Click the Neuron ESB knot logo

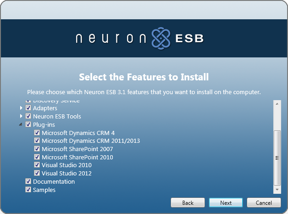tap(161, 38)
